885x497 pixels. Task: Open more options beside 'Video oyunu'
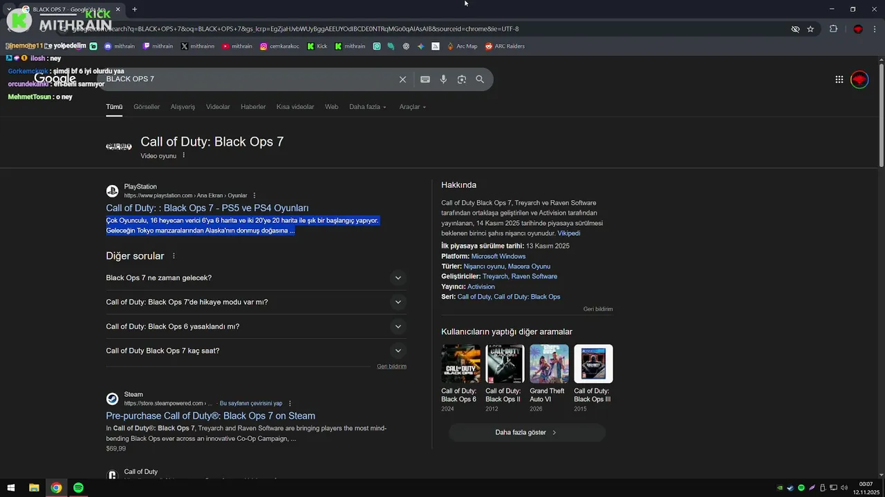point(183,156)
